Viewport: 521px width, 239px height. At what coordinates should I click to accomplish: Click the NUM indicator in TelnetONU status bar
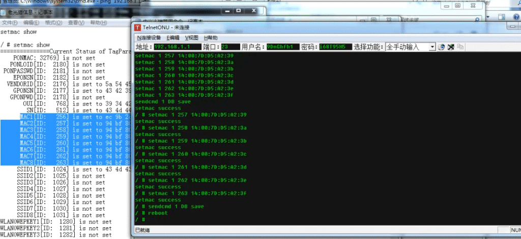pos(515,230)
